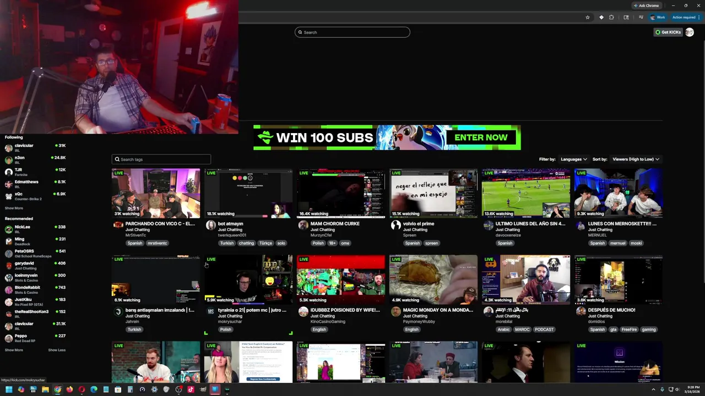Select the PODCAST tag
The width and height of the screenshot is (705, 396).
tap(544, 329)
